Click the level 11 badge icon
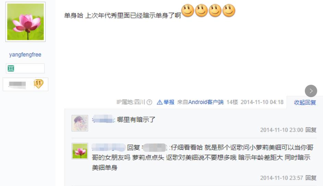Screen dimensions: 323x186 38,84
